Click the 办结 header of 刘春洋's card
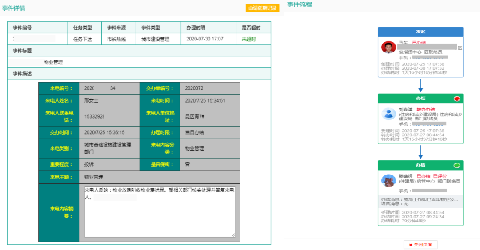This screenshot has width=480, height=250. click(420, 99)
